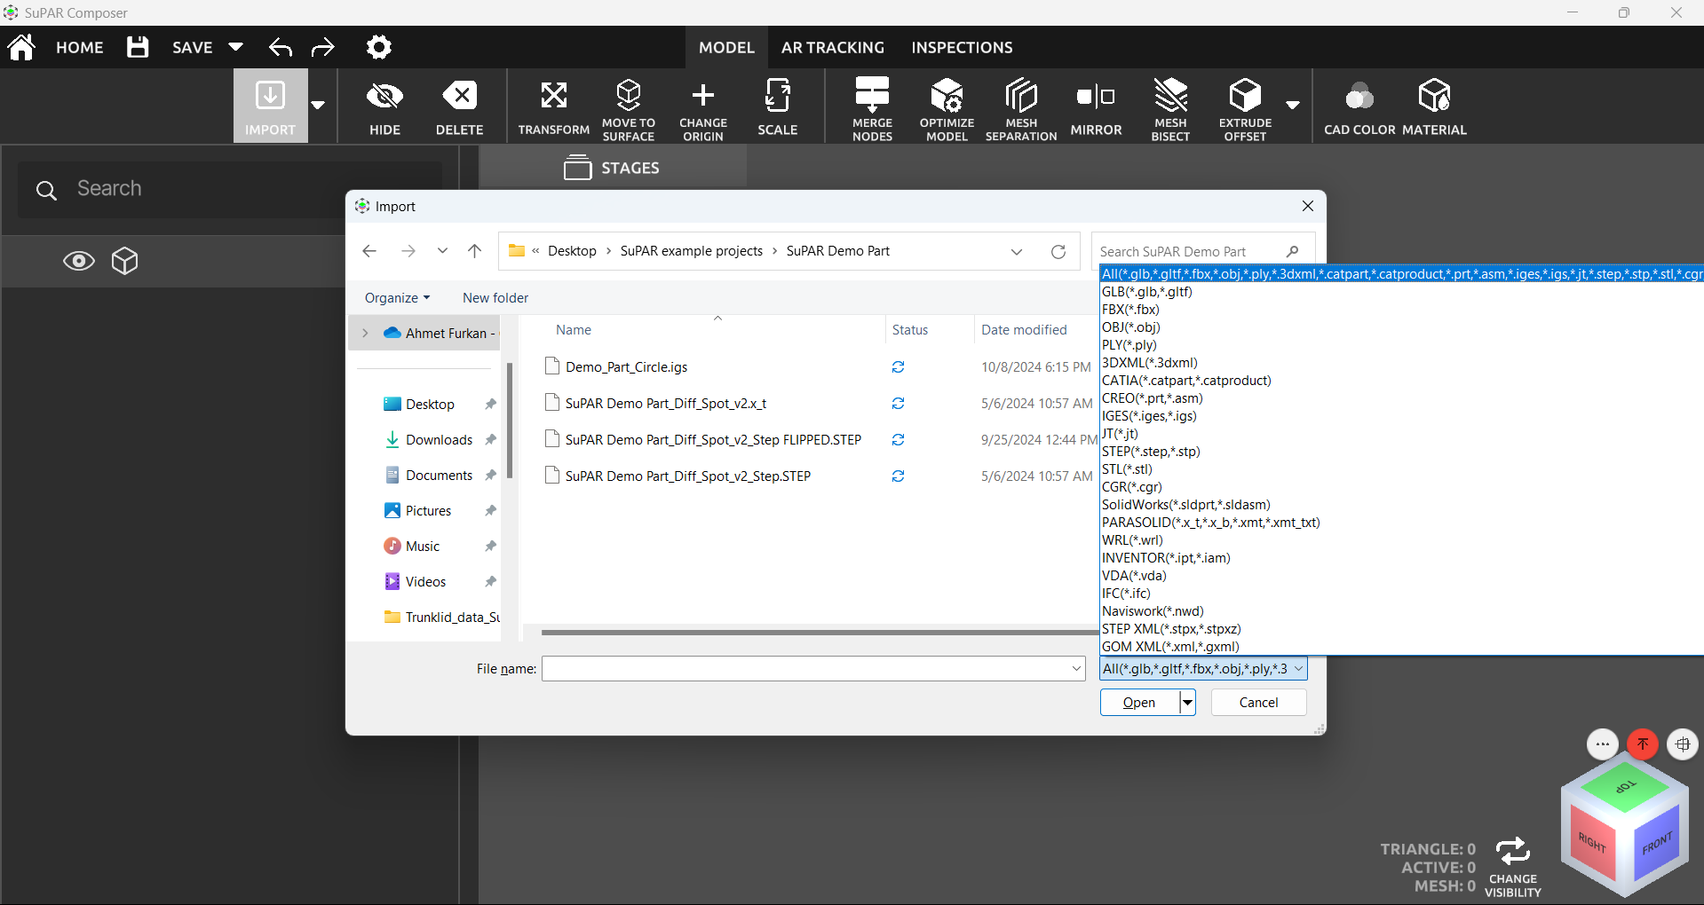Switch to the AR Tracking tab
1704x905 pixels.
click(833, 48)
